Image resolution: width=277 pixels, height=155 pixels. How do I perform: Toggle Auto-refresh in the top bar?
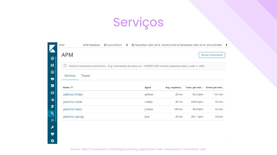tap(113, 45)
